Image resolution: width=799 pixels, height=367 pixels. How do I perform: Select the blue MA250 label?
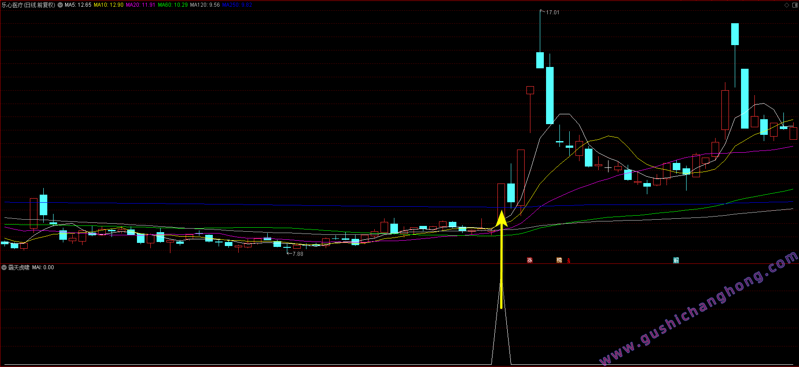(x=237, y=5)
